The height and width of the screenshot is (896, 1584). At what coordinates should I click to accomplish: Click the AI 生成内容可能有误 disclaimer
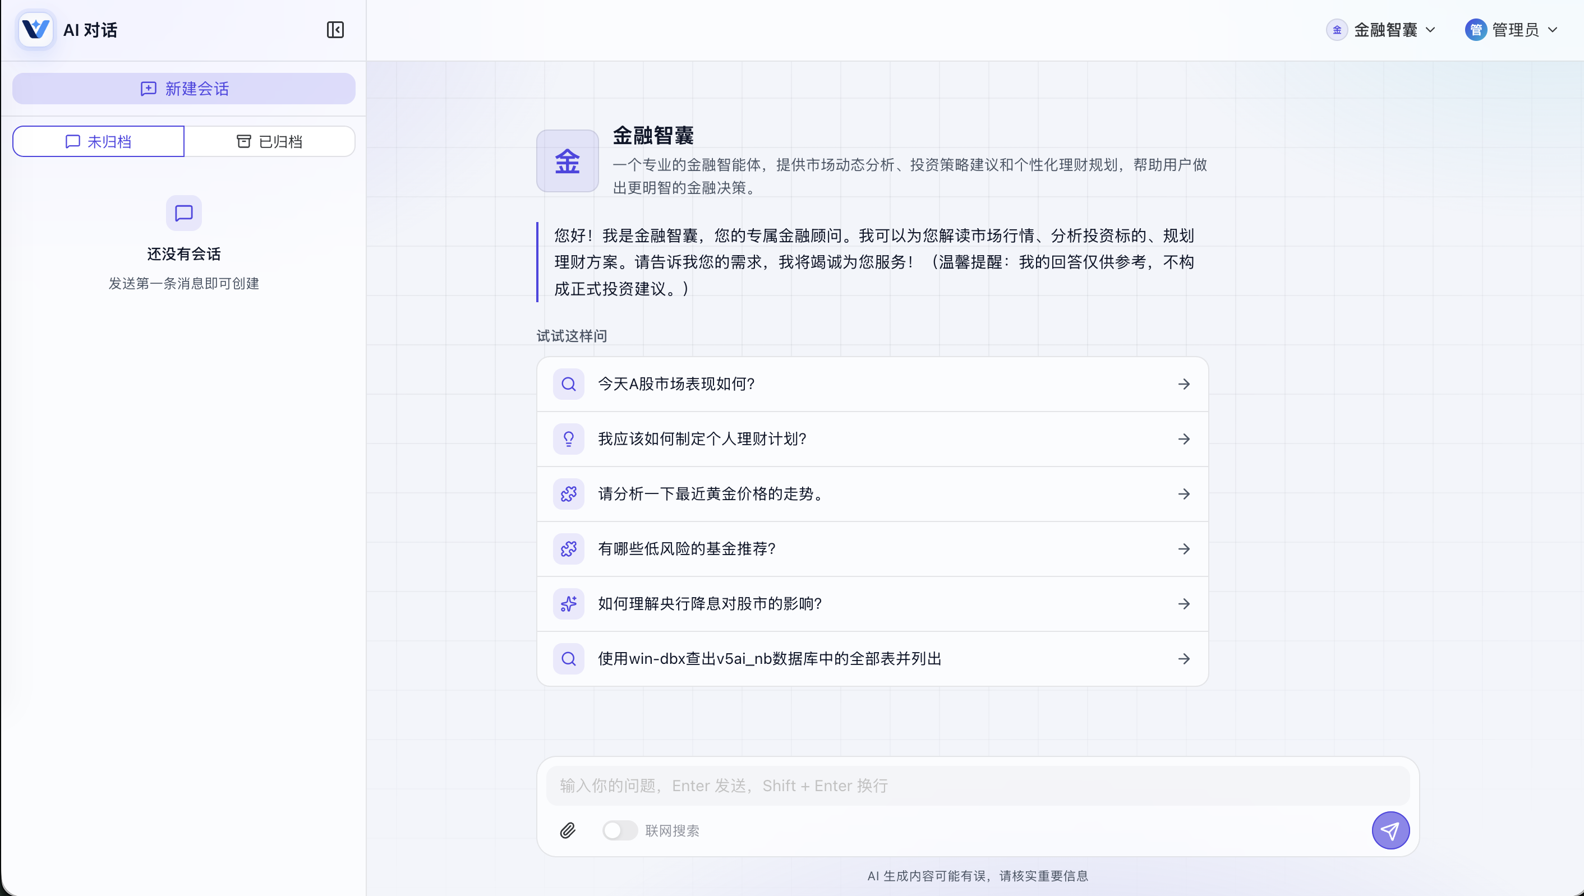tap(978, 876)
